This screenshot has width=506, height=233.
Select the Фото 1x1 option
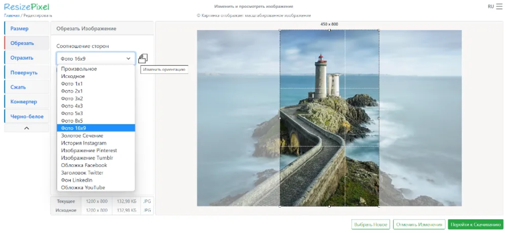coord(72,84)
